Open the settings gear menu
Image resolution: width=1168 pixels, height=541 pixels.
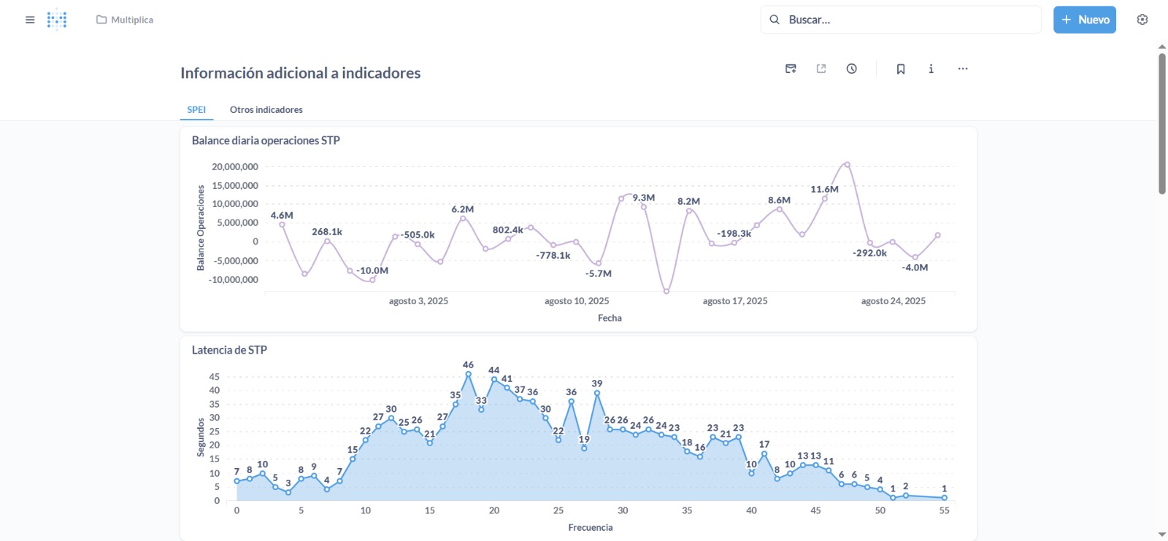point(1142,20)
